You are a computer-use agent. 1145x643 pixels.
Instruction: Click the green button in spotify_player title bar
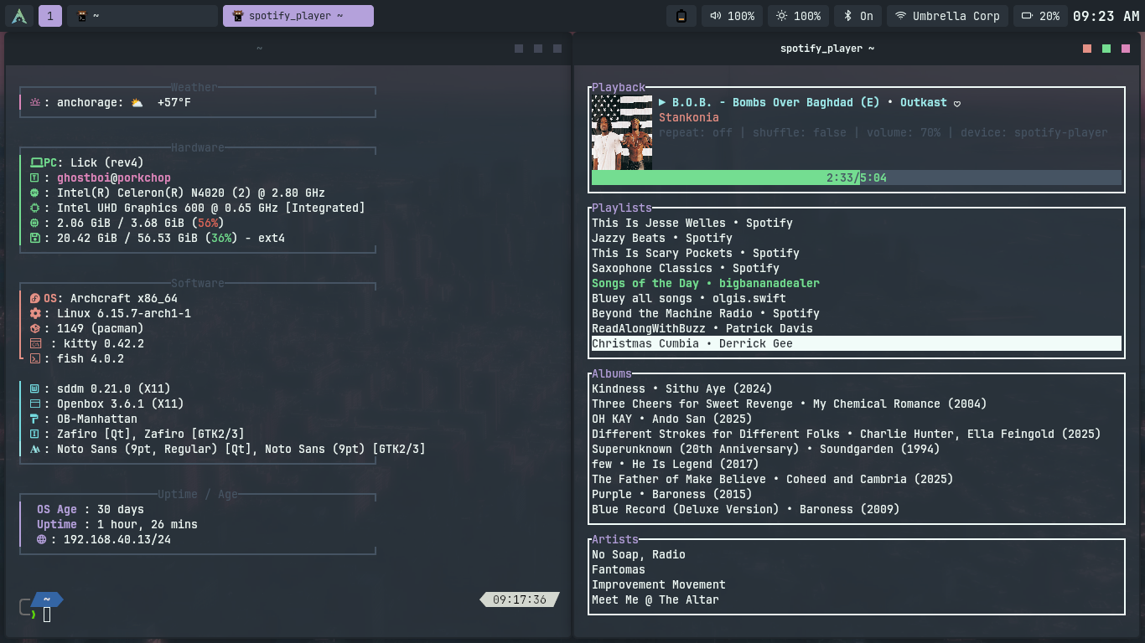(1106, 49)
